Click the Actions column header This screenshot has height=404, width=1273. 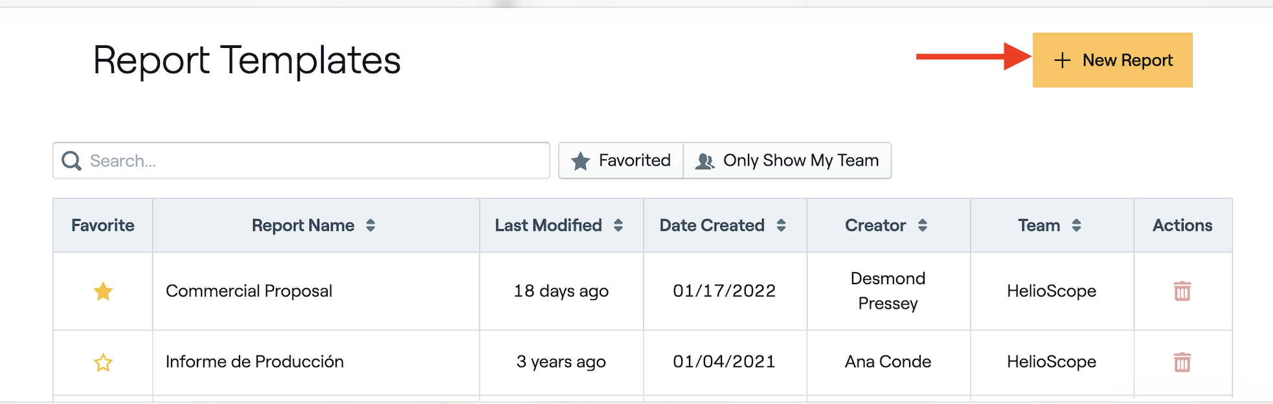pos(1182,225)
